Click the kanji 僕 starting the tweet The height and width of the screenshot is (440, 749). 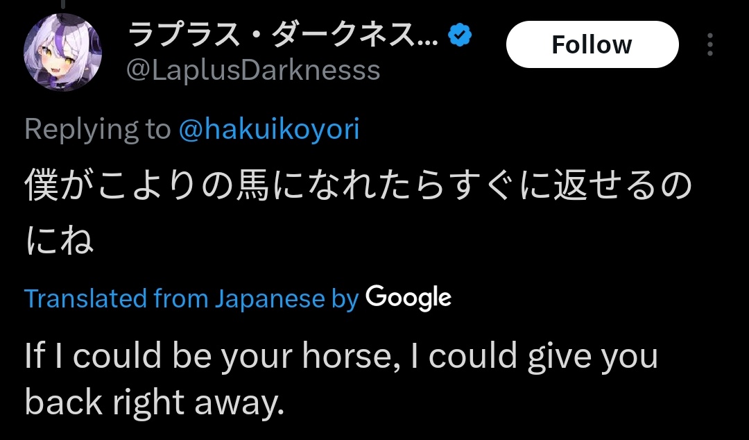tap(42, 187)
